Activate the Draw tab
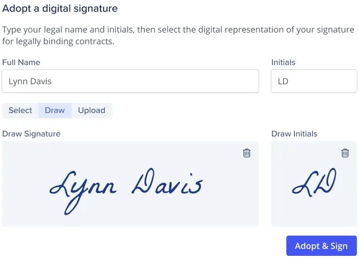 pos(55,110)
